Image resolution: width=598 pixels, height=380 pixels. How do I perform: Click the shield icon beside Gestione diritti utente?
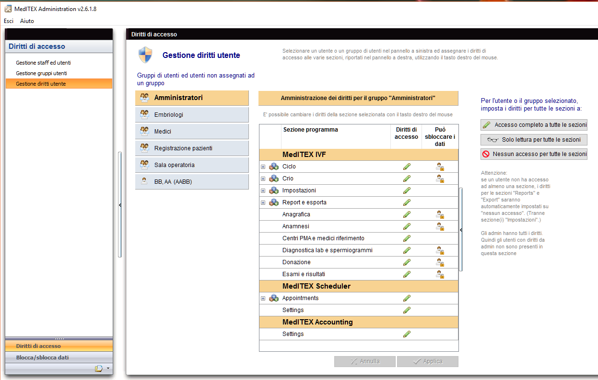[x=145, y=55]
